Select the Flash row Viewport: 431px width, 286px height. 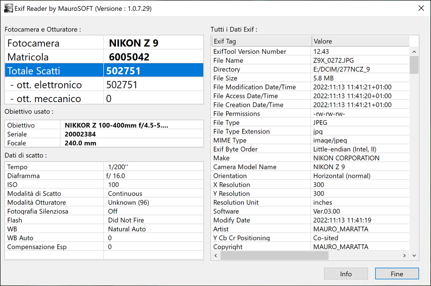point(104,220)
